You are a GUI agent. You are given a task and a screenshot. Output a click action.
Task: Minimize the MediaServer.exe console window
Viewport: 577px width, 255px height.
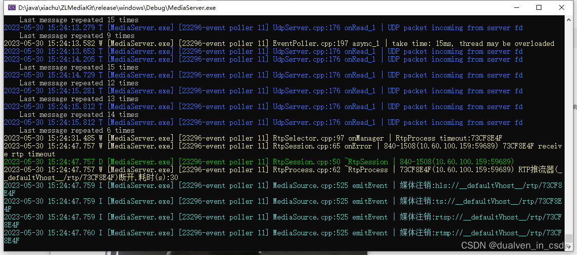(x=516, y=7)
